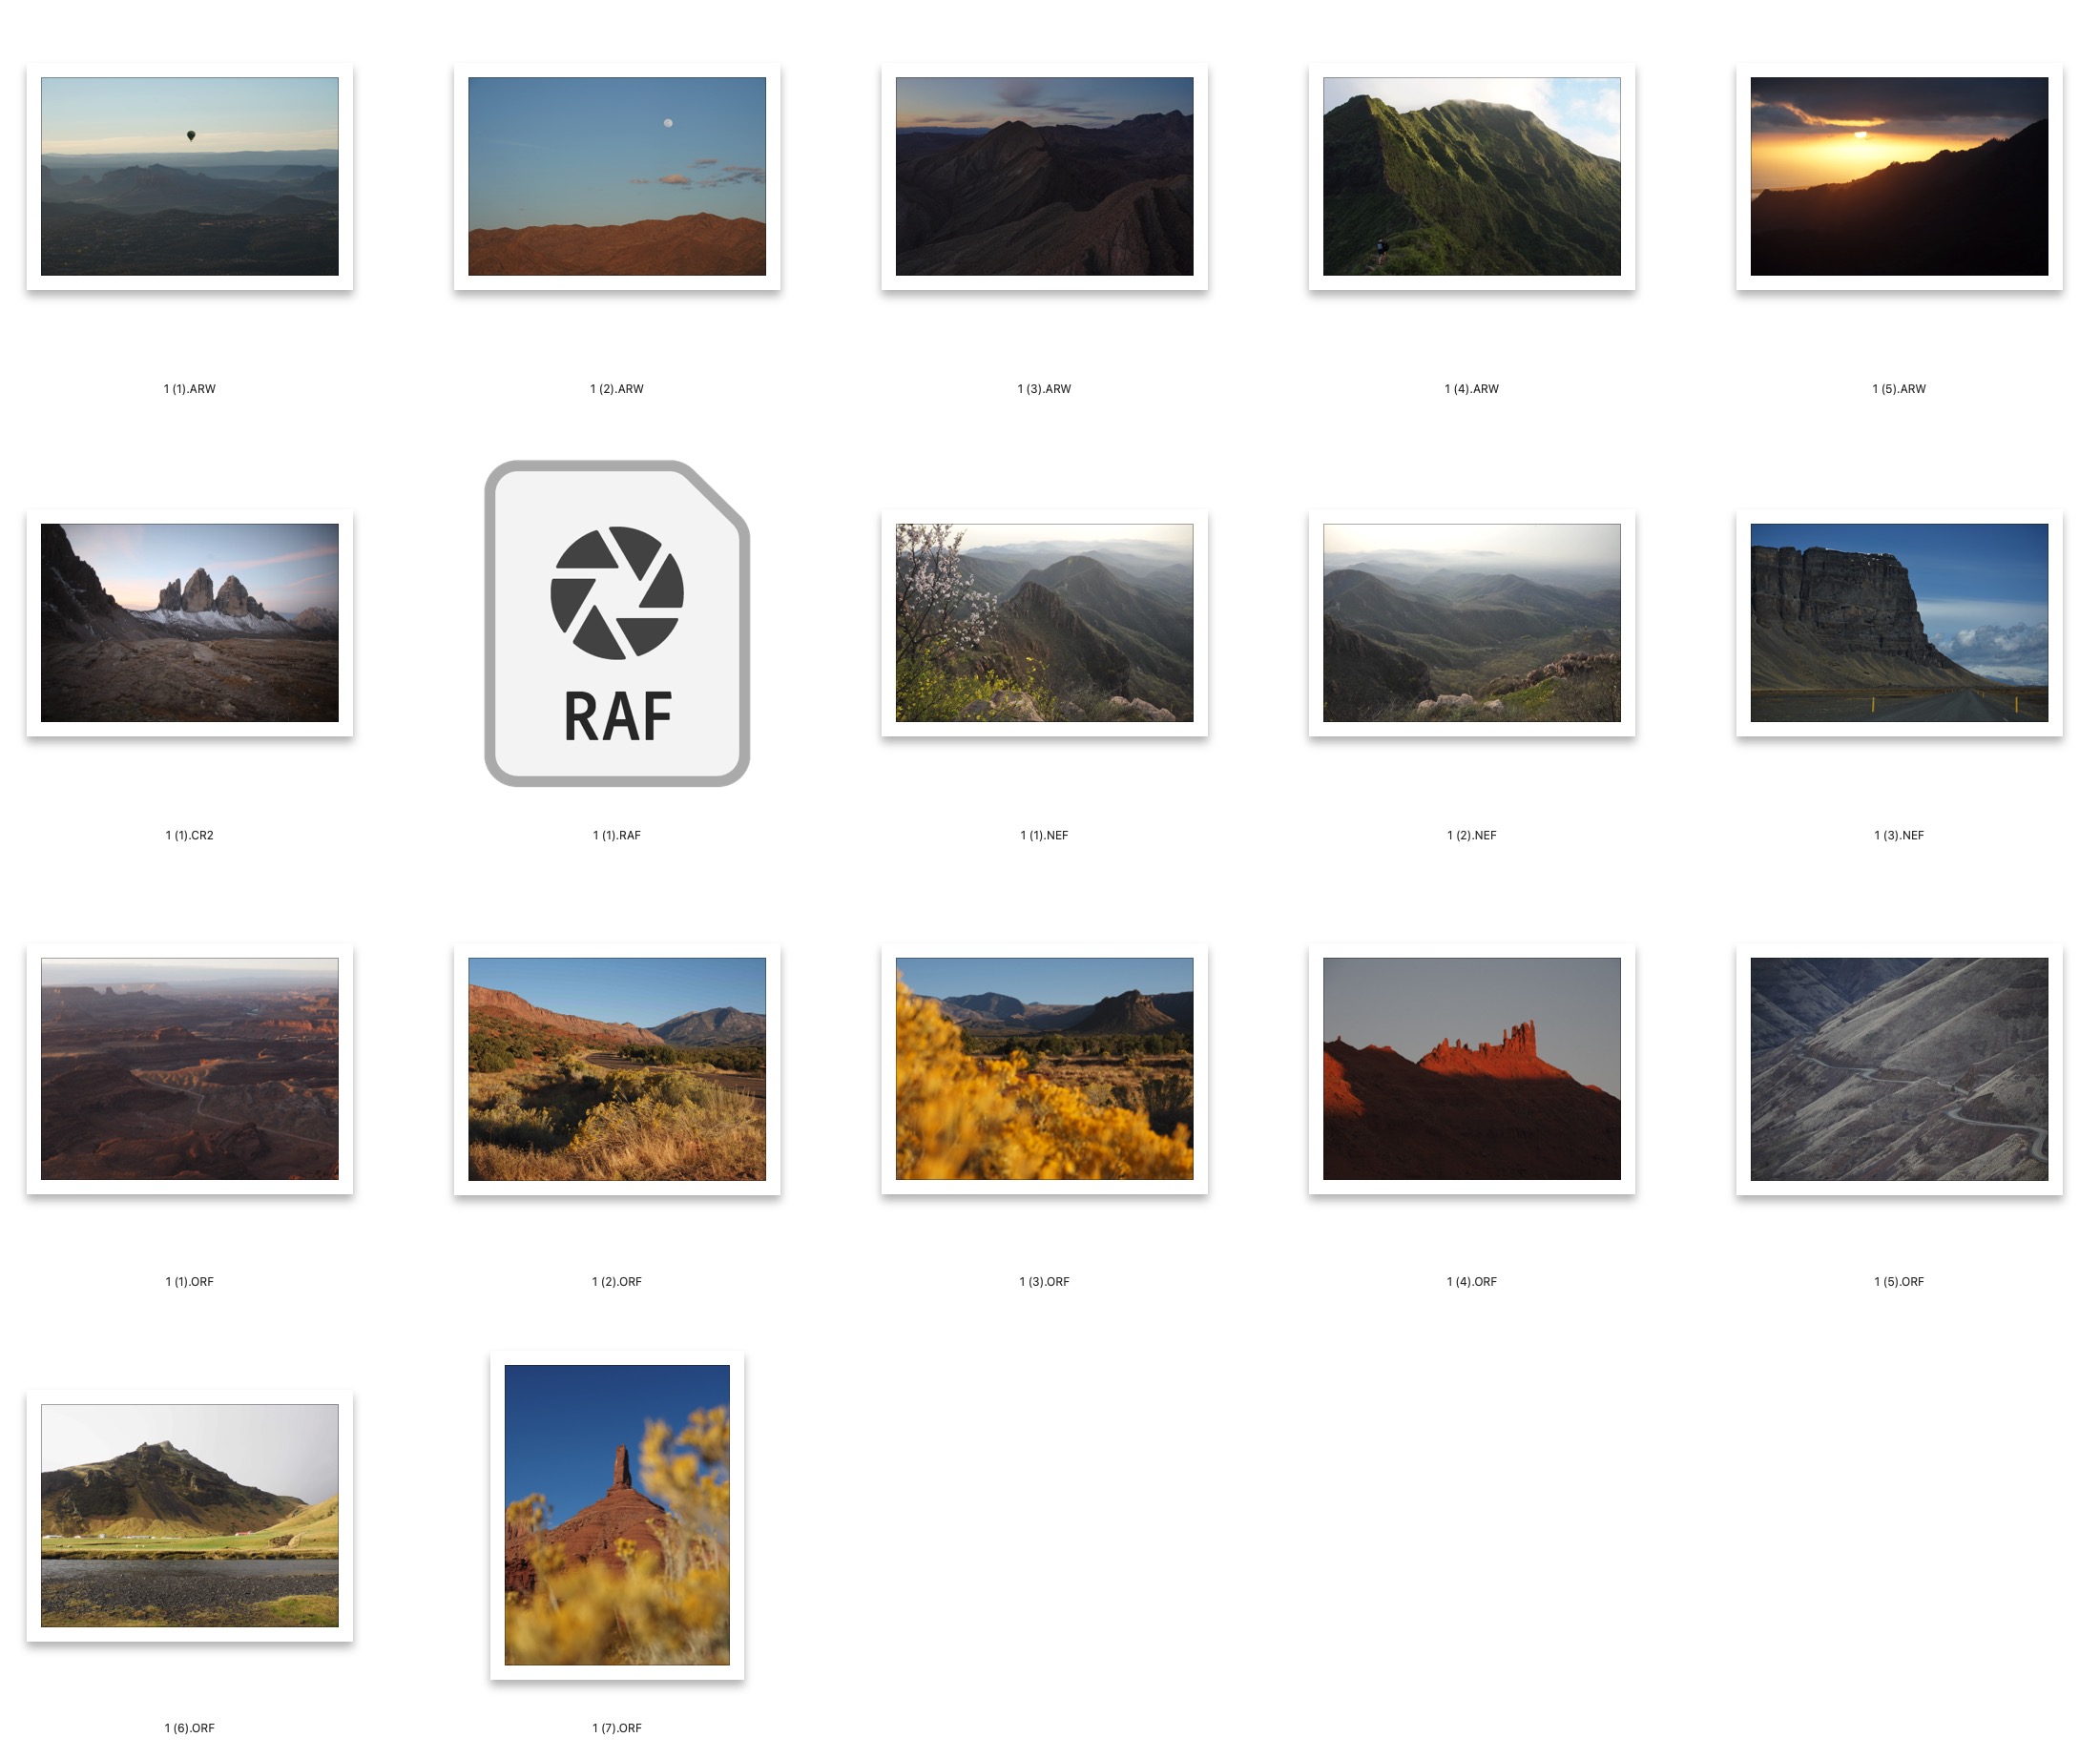The image size is (2100, 1758).
Task: Select the 1 (1).CR2 mountain peaks thumbnail
Action: point(189,622)
